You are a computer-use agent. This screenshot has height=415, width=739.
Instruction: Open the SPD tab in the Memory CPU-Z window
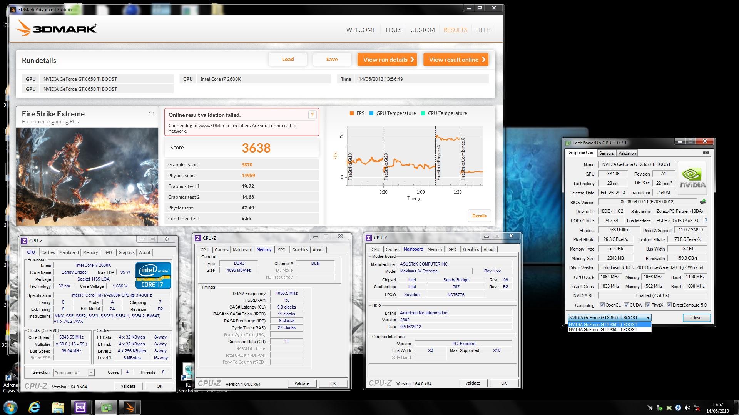(282, 250)
